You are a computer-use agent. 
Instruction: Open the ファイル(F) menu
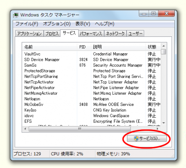coord(27,24)
